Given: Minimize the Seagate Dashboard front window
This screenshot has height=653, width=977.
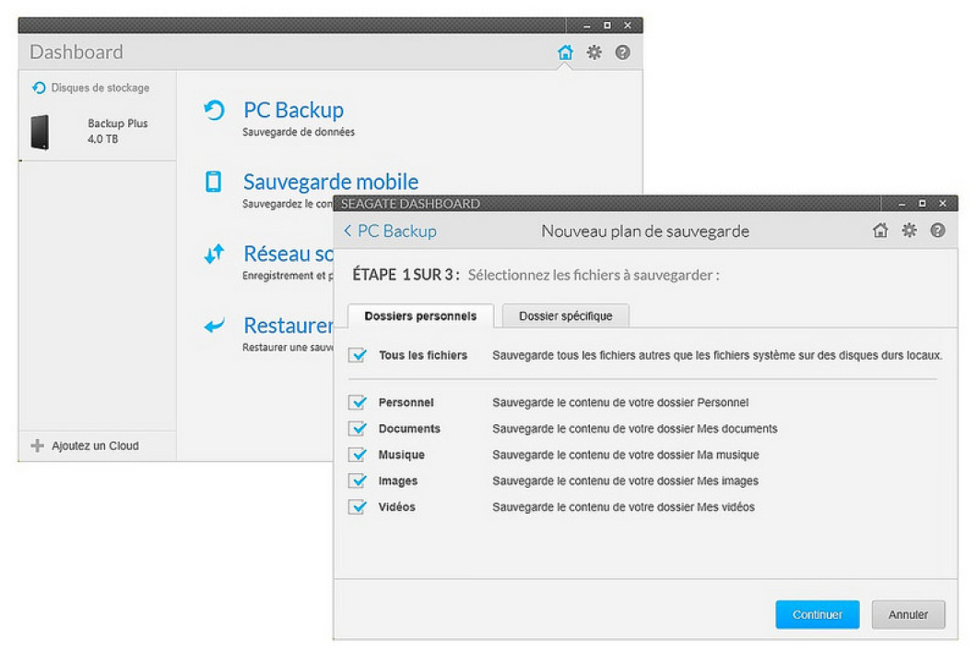Looking at the screenshot, I should pos(901,204).
